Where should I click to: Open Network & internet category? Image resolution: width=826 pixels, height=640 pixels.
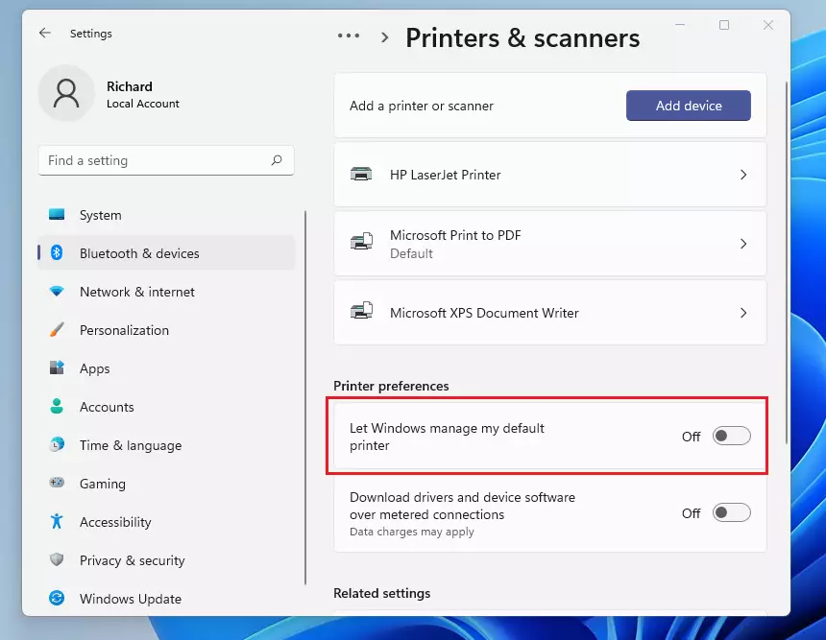point(166,292)
